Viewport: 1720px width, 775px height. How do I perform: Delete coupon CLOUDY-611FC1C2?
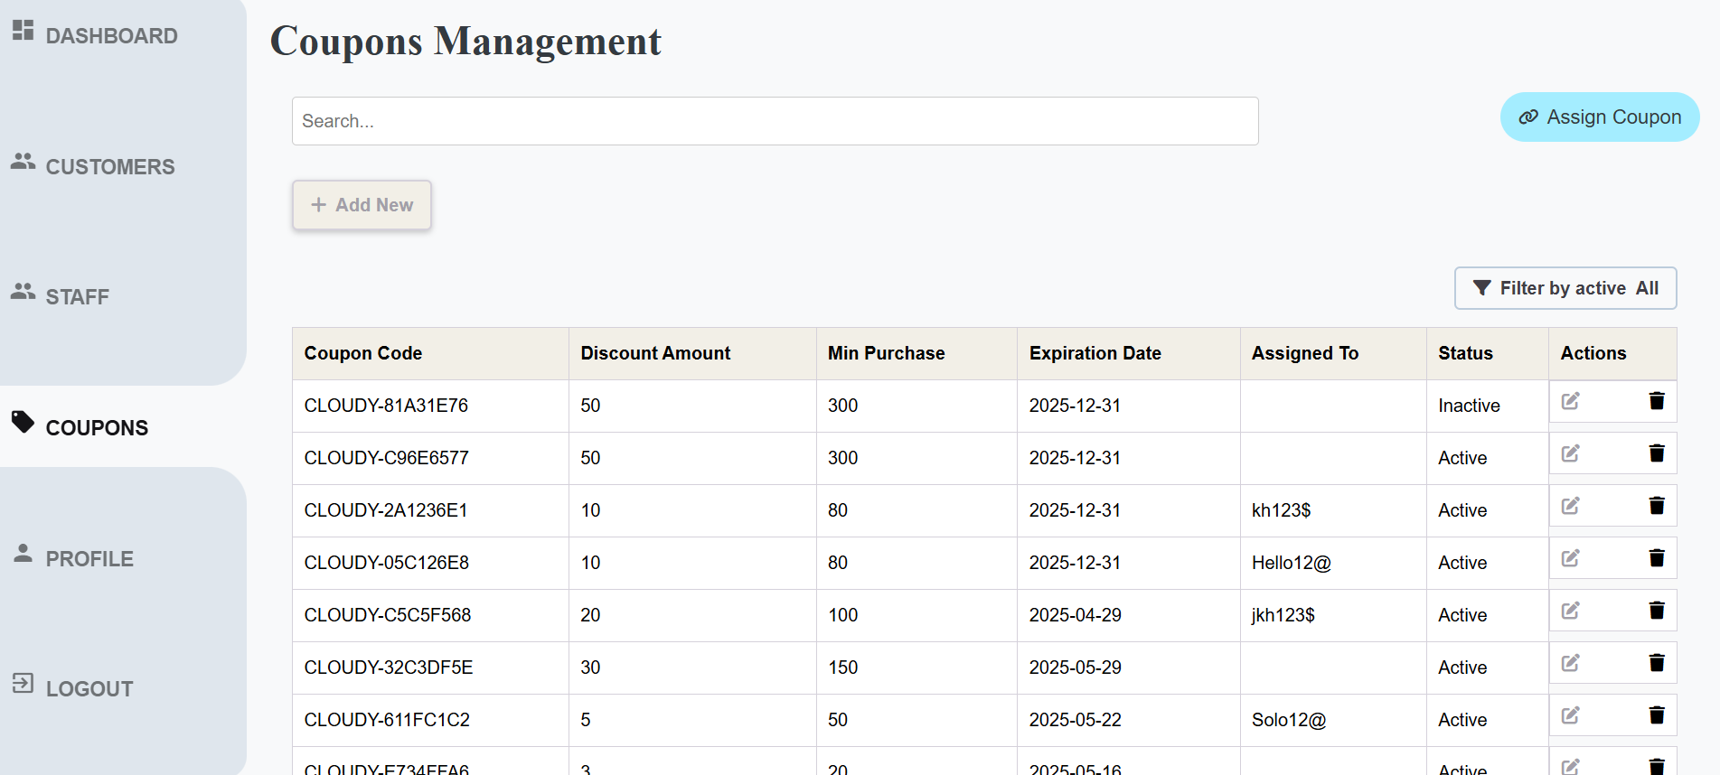pos(1656,715)
